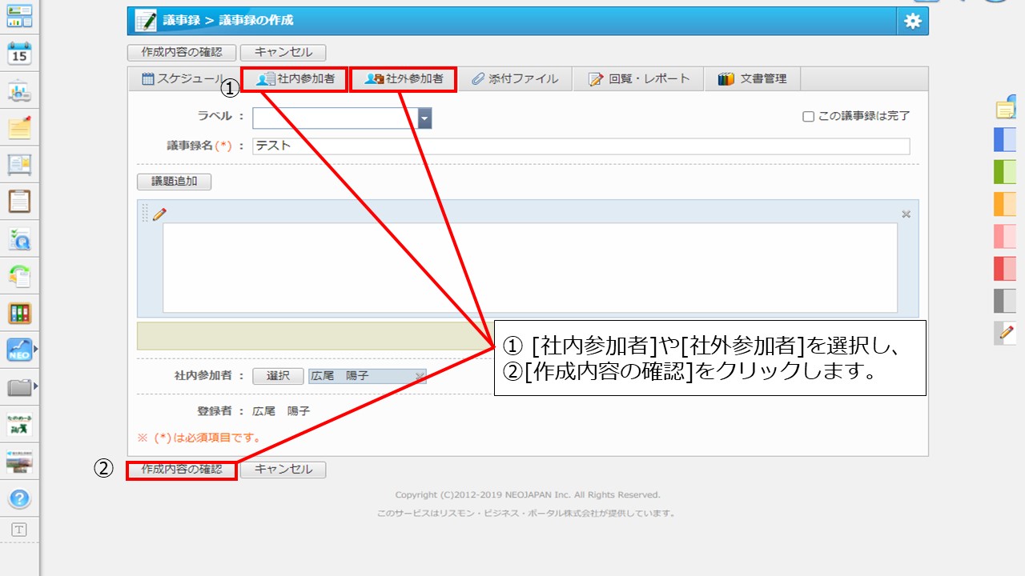The height and width of the screenshot is (576, 1025).
Task: Open the yellow sticky note panel icon
Action: click(x=1006, y=110)
